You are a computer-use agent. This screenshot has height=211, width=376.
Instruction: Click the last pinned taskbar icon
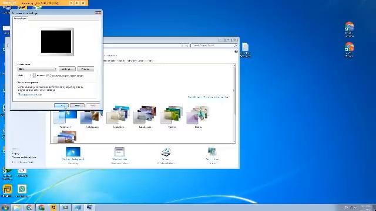click(89, 207)
